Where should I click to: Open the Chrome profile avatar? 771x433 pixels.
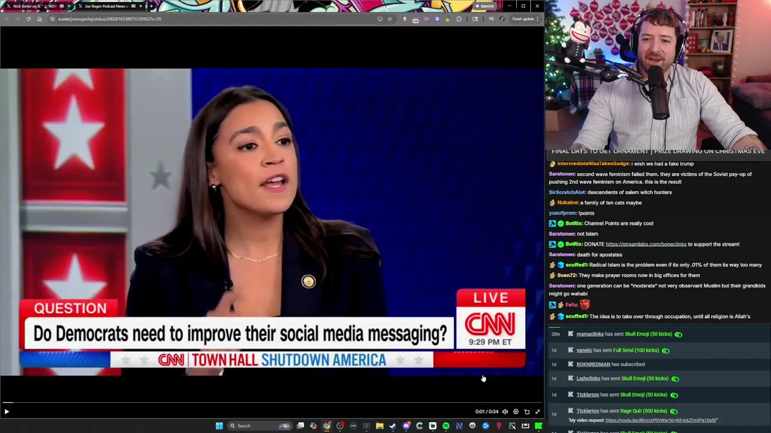point(502,19)
